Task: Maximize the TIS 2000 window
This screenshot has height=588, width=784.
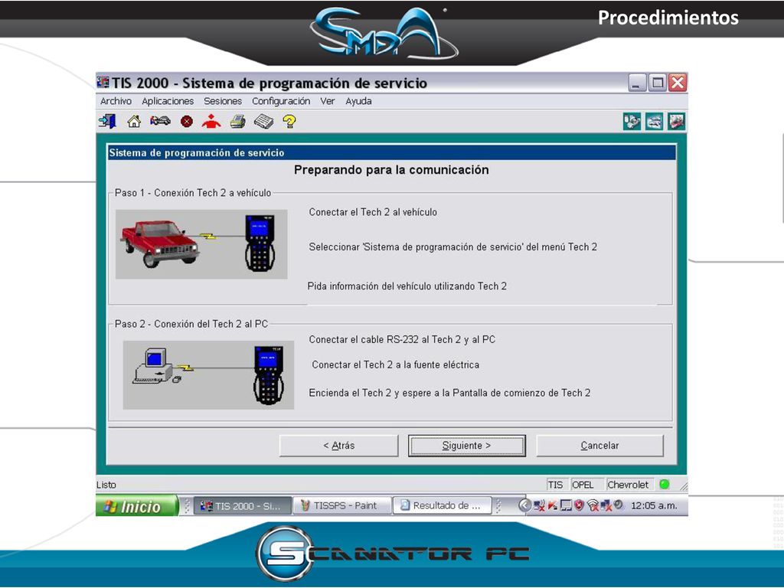Action: pos(658,83)
